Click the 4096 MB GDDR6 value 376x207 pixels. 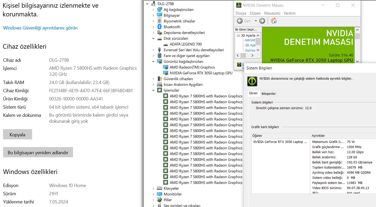(359, 172)
